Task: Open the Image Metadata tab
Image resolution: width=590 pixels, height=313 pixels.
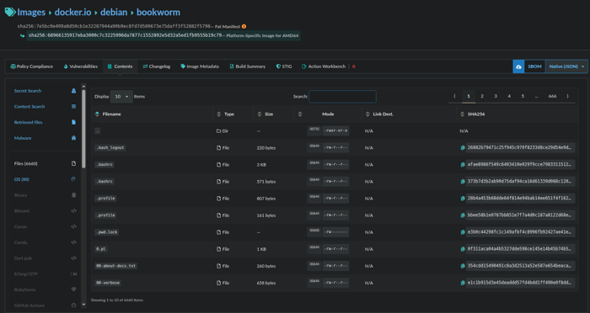Action: (200, 66)
